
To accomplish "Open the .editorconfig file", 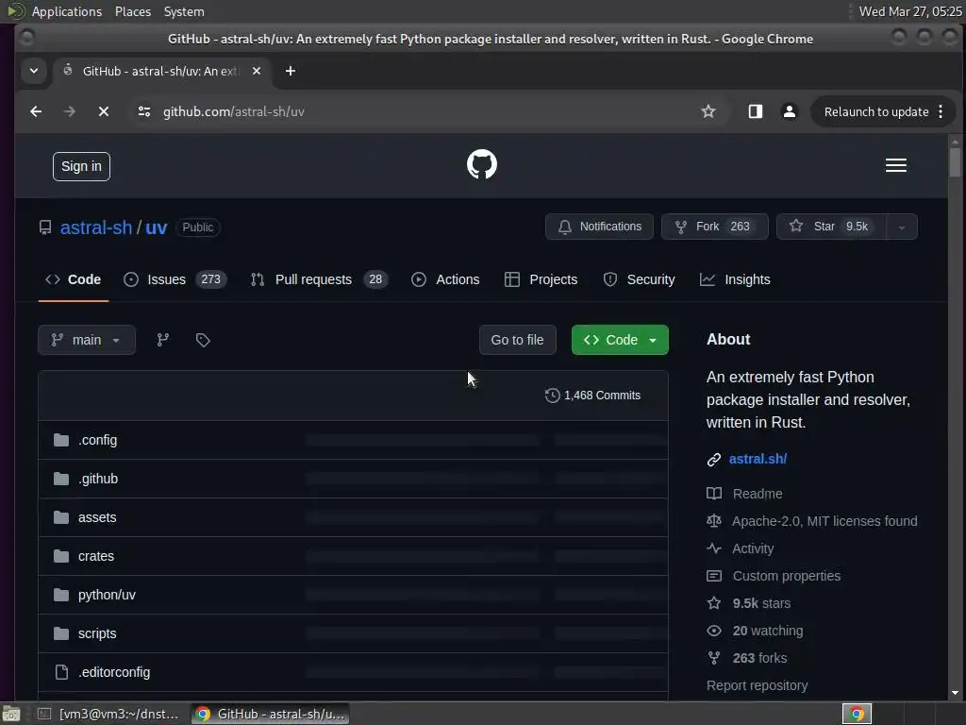I will coord(114,672).
